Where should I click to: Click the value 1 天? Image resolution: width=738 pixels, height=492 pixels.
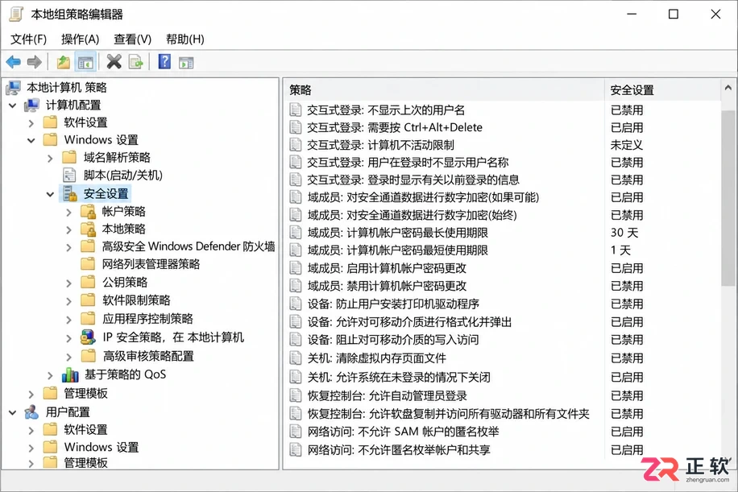620,250
